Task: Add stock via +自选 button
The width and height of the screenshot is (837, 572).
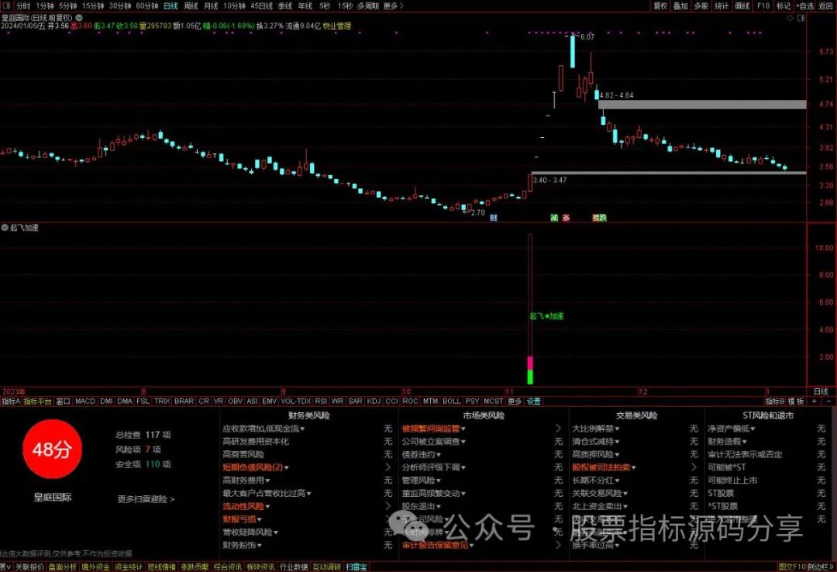Action: click(804, 6)
